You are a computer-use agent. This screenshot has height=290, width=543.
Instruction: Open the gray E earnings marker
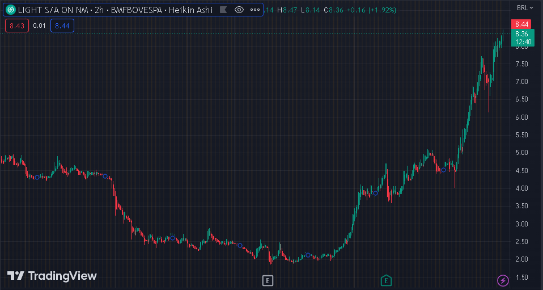pos(268,280)
